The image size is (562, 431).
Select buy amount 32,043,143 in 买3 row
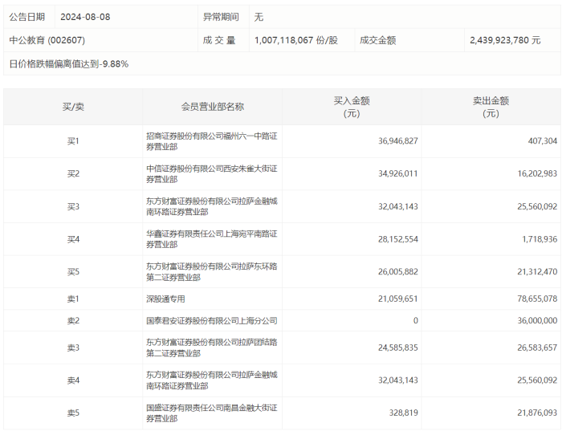398,207
